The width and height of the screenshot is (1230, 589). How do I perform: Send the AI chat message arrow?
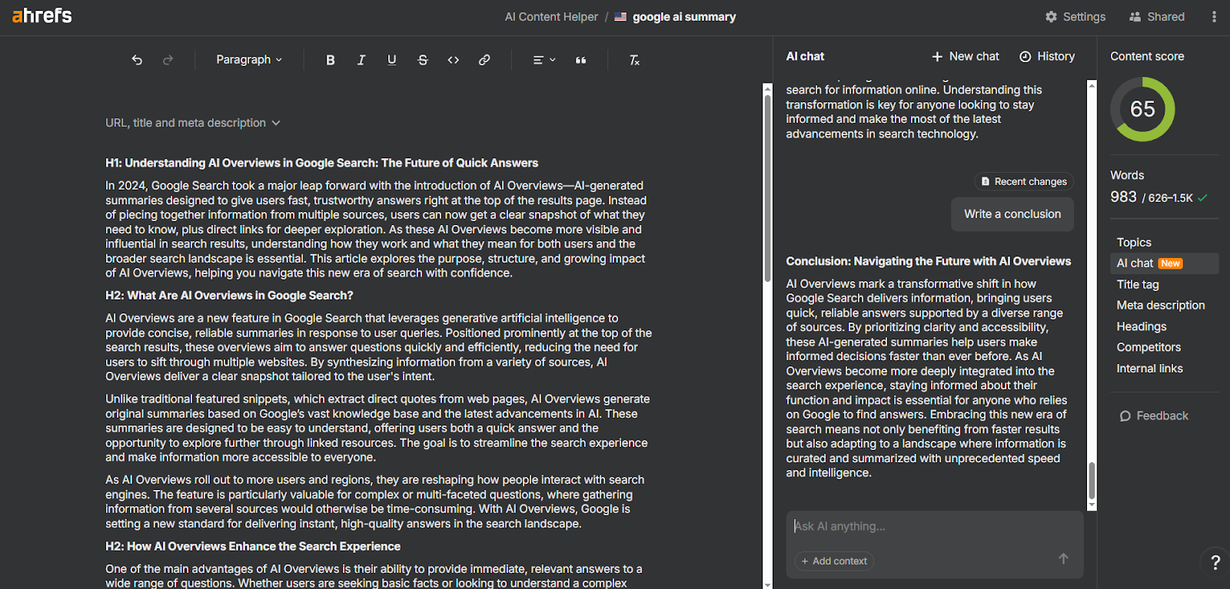(1063, 559)
